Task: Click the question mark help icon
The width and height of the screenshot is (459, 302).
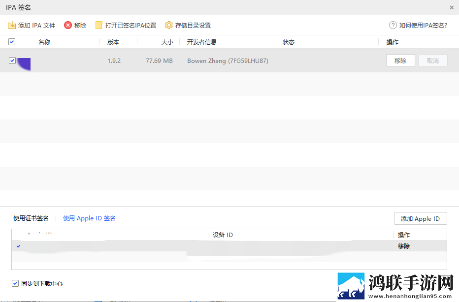Action: [x=393, y=25]
